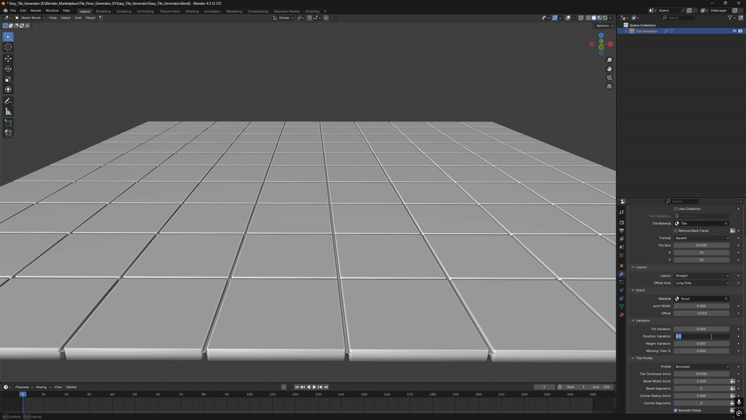This screenshot has height=420, width=746.
Task: Hide Tile Generator in viewport via eye icon
Action: pyautogui.click(x=734, y=31)
